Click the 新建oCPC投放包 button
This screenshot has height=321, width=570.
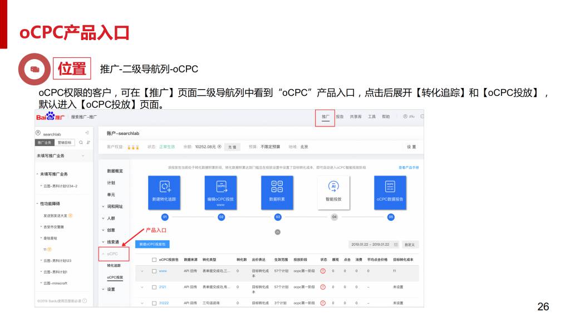click(x=153, y=244)
